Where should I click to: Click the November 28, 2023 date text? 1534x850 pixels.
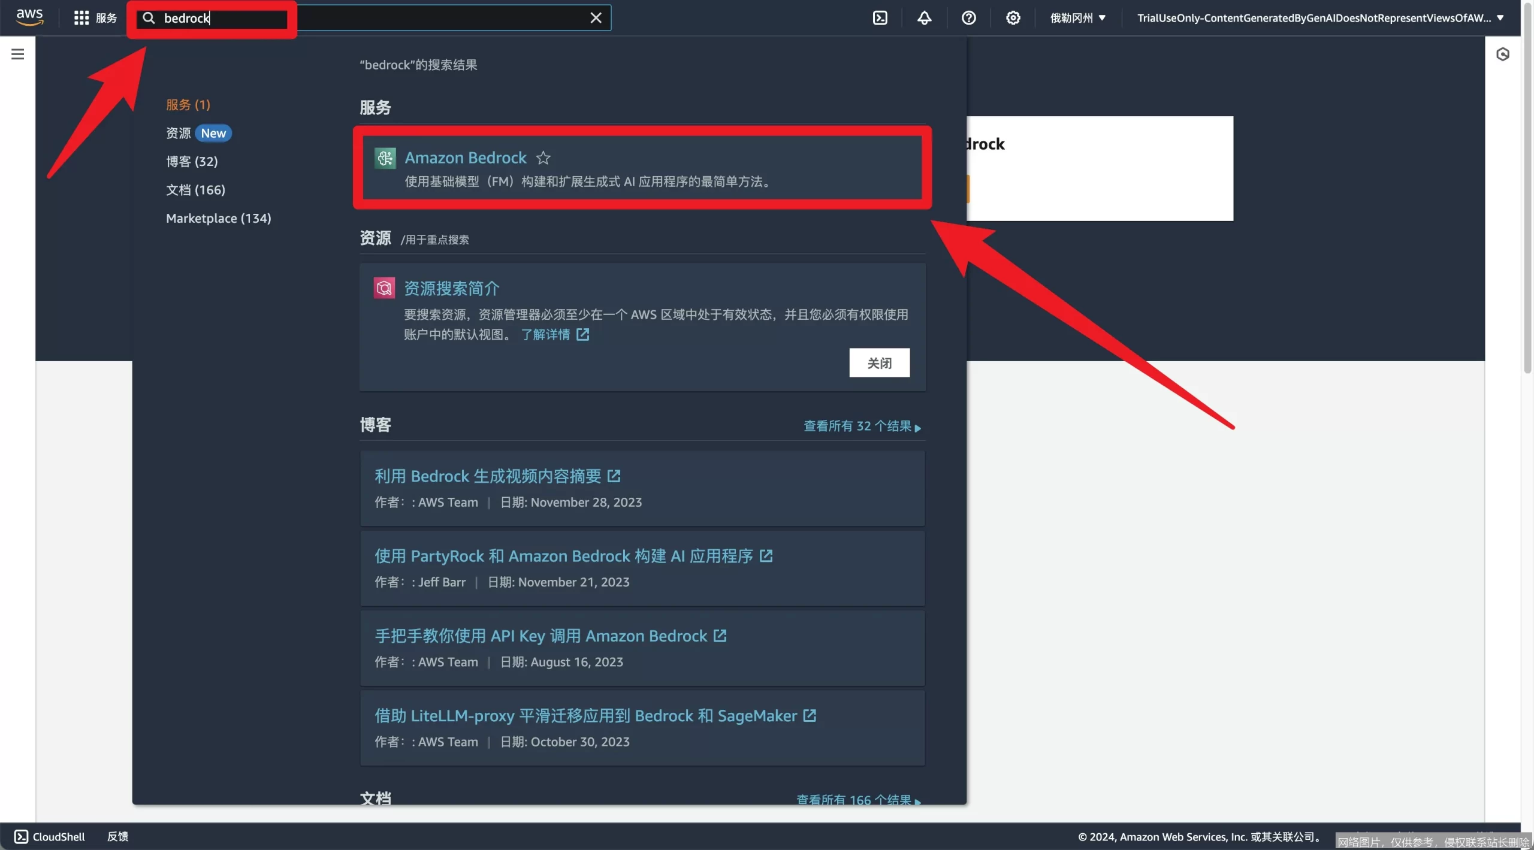coord(586,502)
